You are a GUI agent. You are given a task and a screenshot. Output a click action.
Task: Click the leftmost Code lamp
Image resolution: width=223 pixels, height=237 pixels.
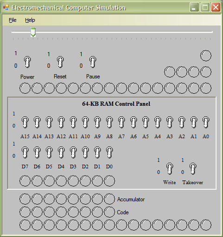point(25,212)
